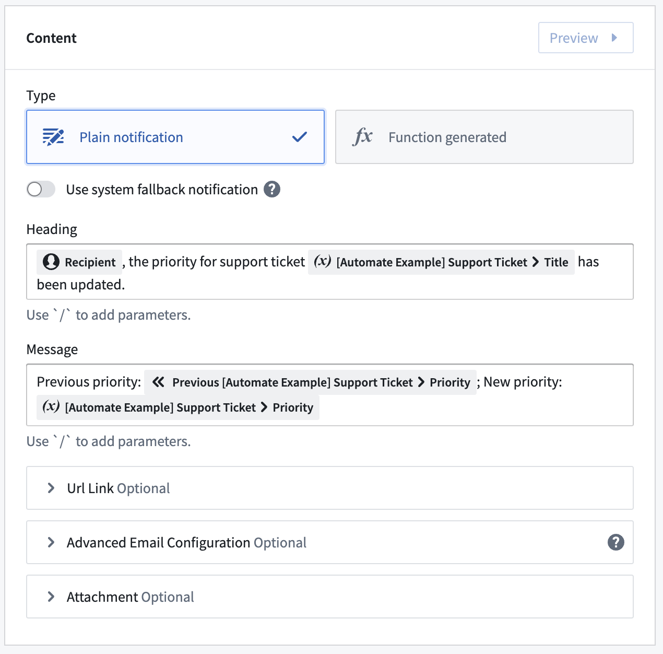Click the Recipient person avatar icon
The height and width of the screenshot is (654, 663).
[51, 262]
